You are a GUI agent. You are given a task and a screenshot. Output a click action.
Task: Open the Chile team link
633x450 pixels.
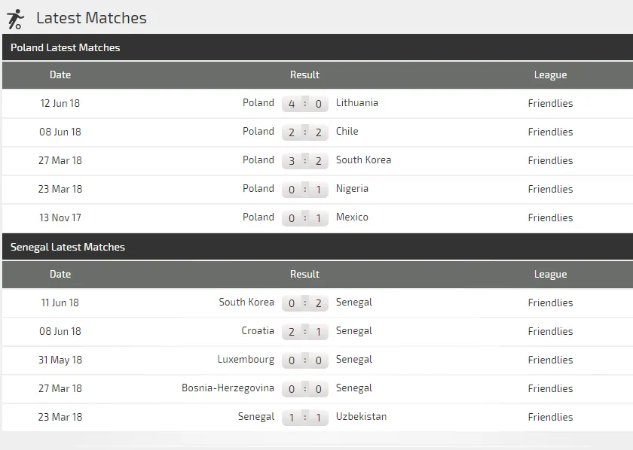(x=347, y=132)
